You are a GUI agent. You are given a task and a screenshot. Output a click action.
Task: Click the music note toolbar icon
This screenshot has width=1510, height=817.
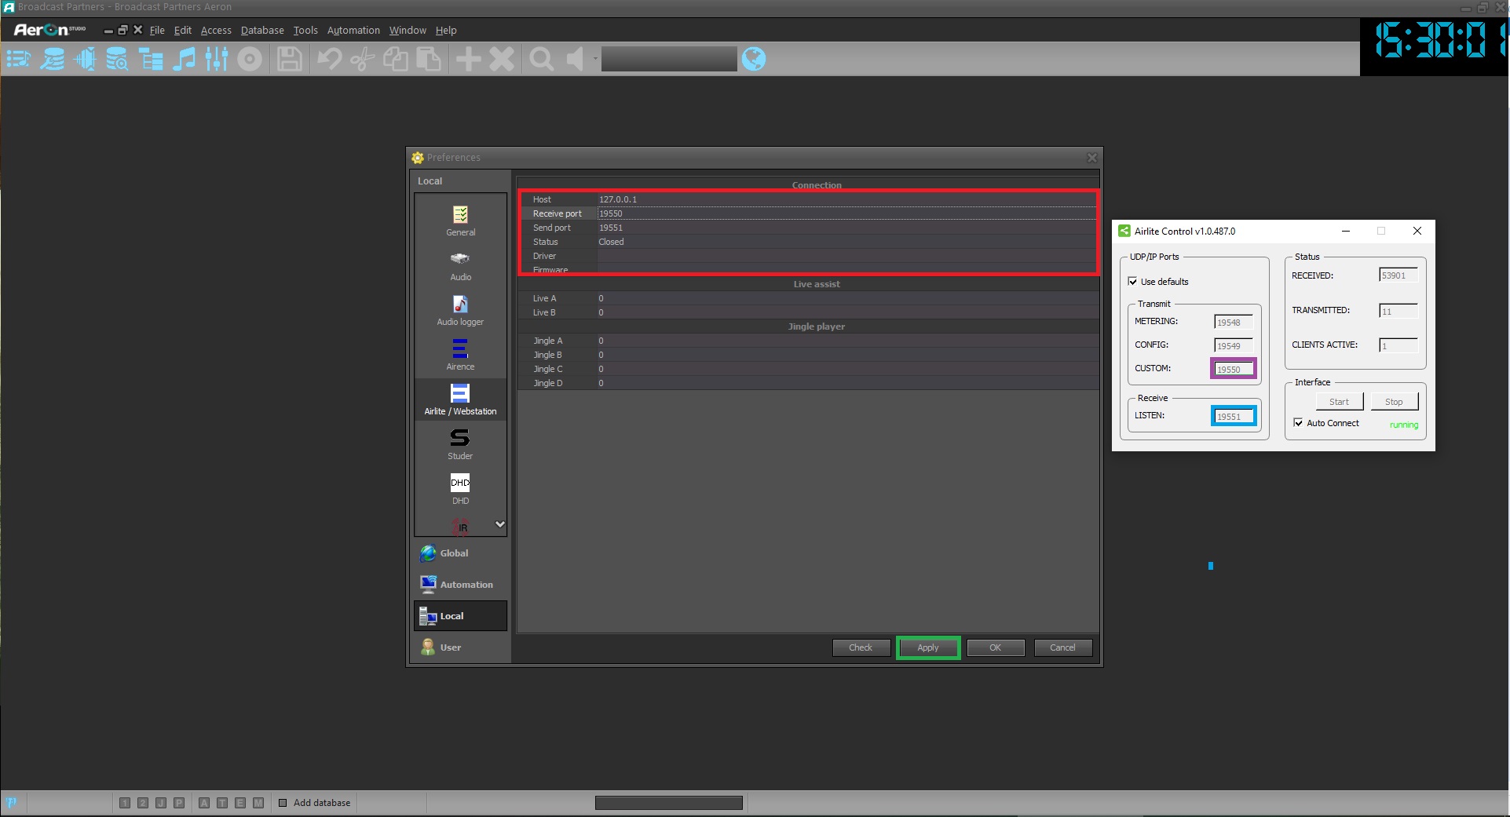(184, 59)
